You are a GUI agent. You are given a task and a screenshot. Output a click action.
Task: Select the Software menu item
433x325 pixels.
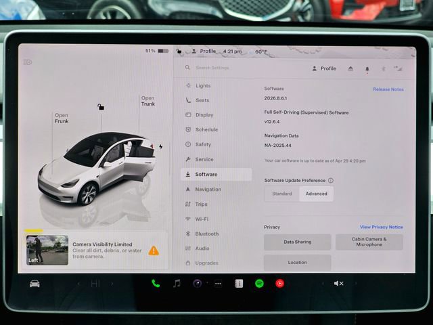[x=216, y=175]
